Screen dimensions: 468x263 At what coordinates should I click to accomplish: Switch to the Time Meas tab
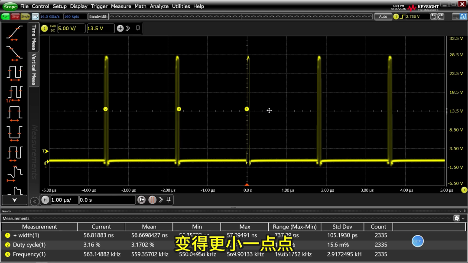pyautogui.click(x=34, y=38)
